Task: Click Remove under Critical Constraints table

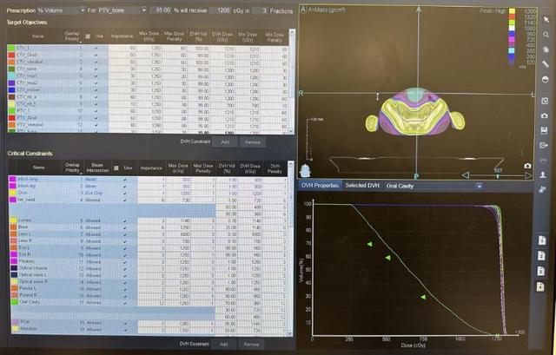Action: click(x=251, y=344)
